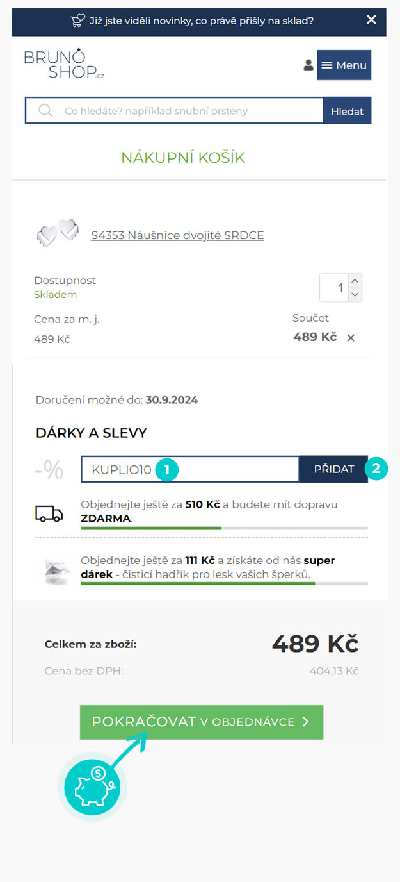Click the cleaning cloth gift image
Viewport: 400px width, 882px height.
click(56, 570)
